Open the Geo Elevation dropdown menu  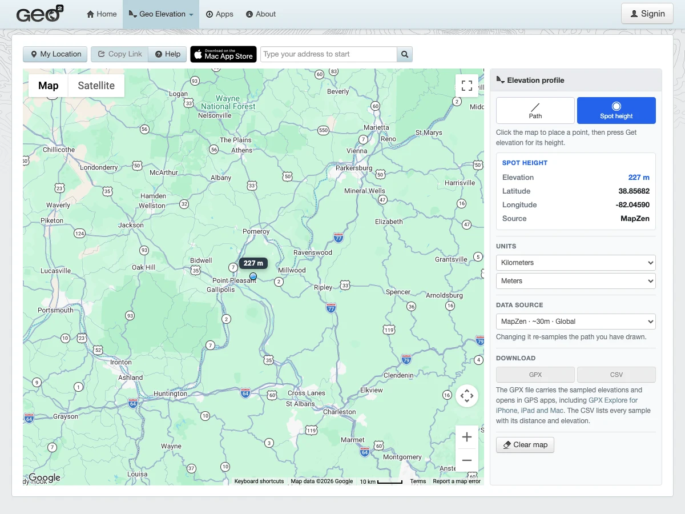click(161, 14)
